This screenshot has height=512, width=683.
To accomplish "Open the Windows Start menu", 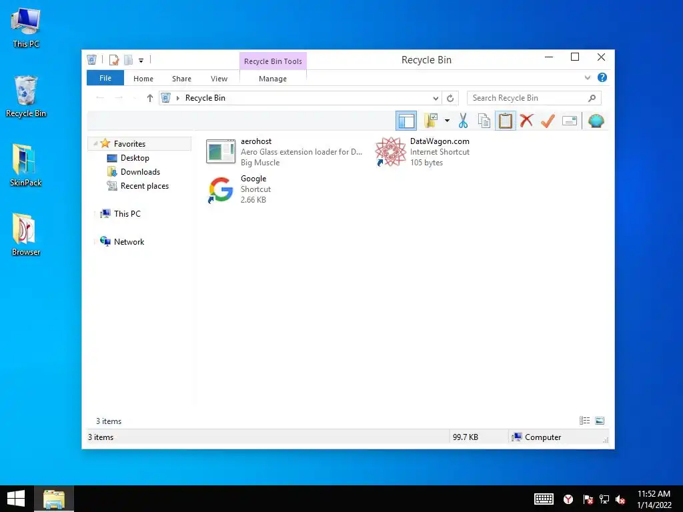I will (x=16, y=499).
